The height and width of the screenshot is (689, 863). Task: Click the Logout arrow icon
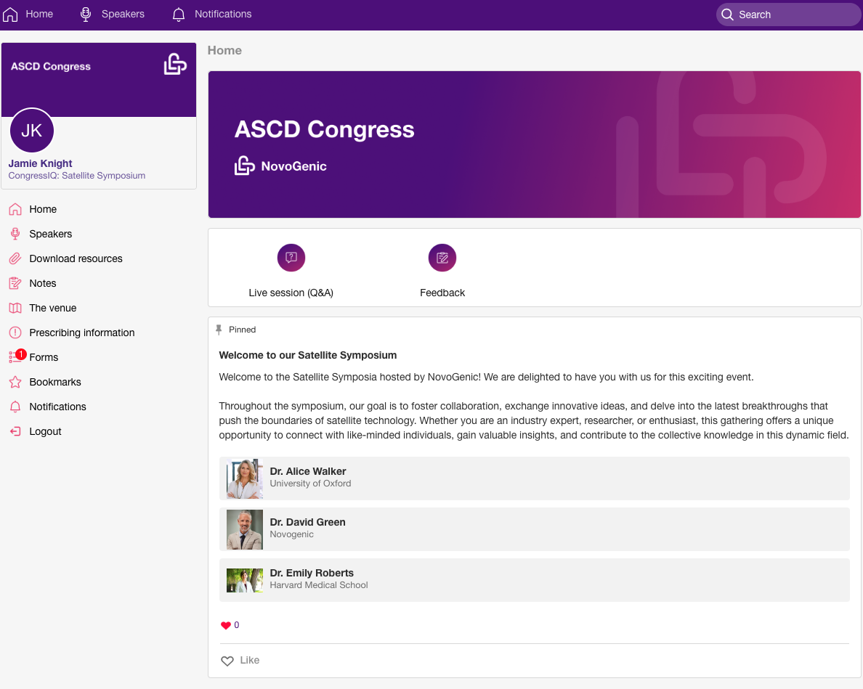[x=15, y=432]
